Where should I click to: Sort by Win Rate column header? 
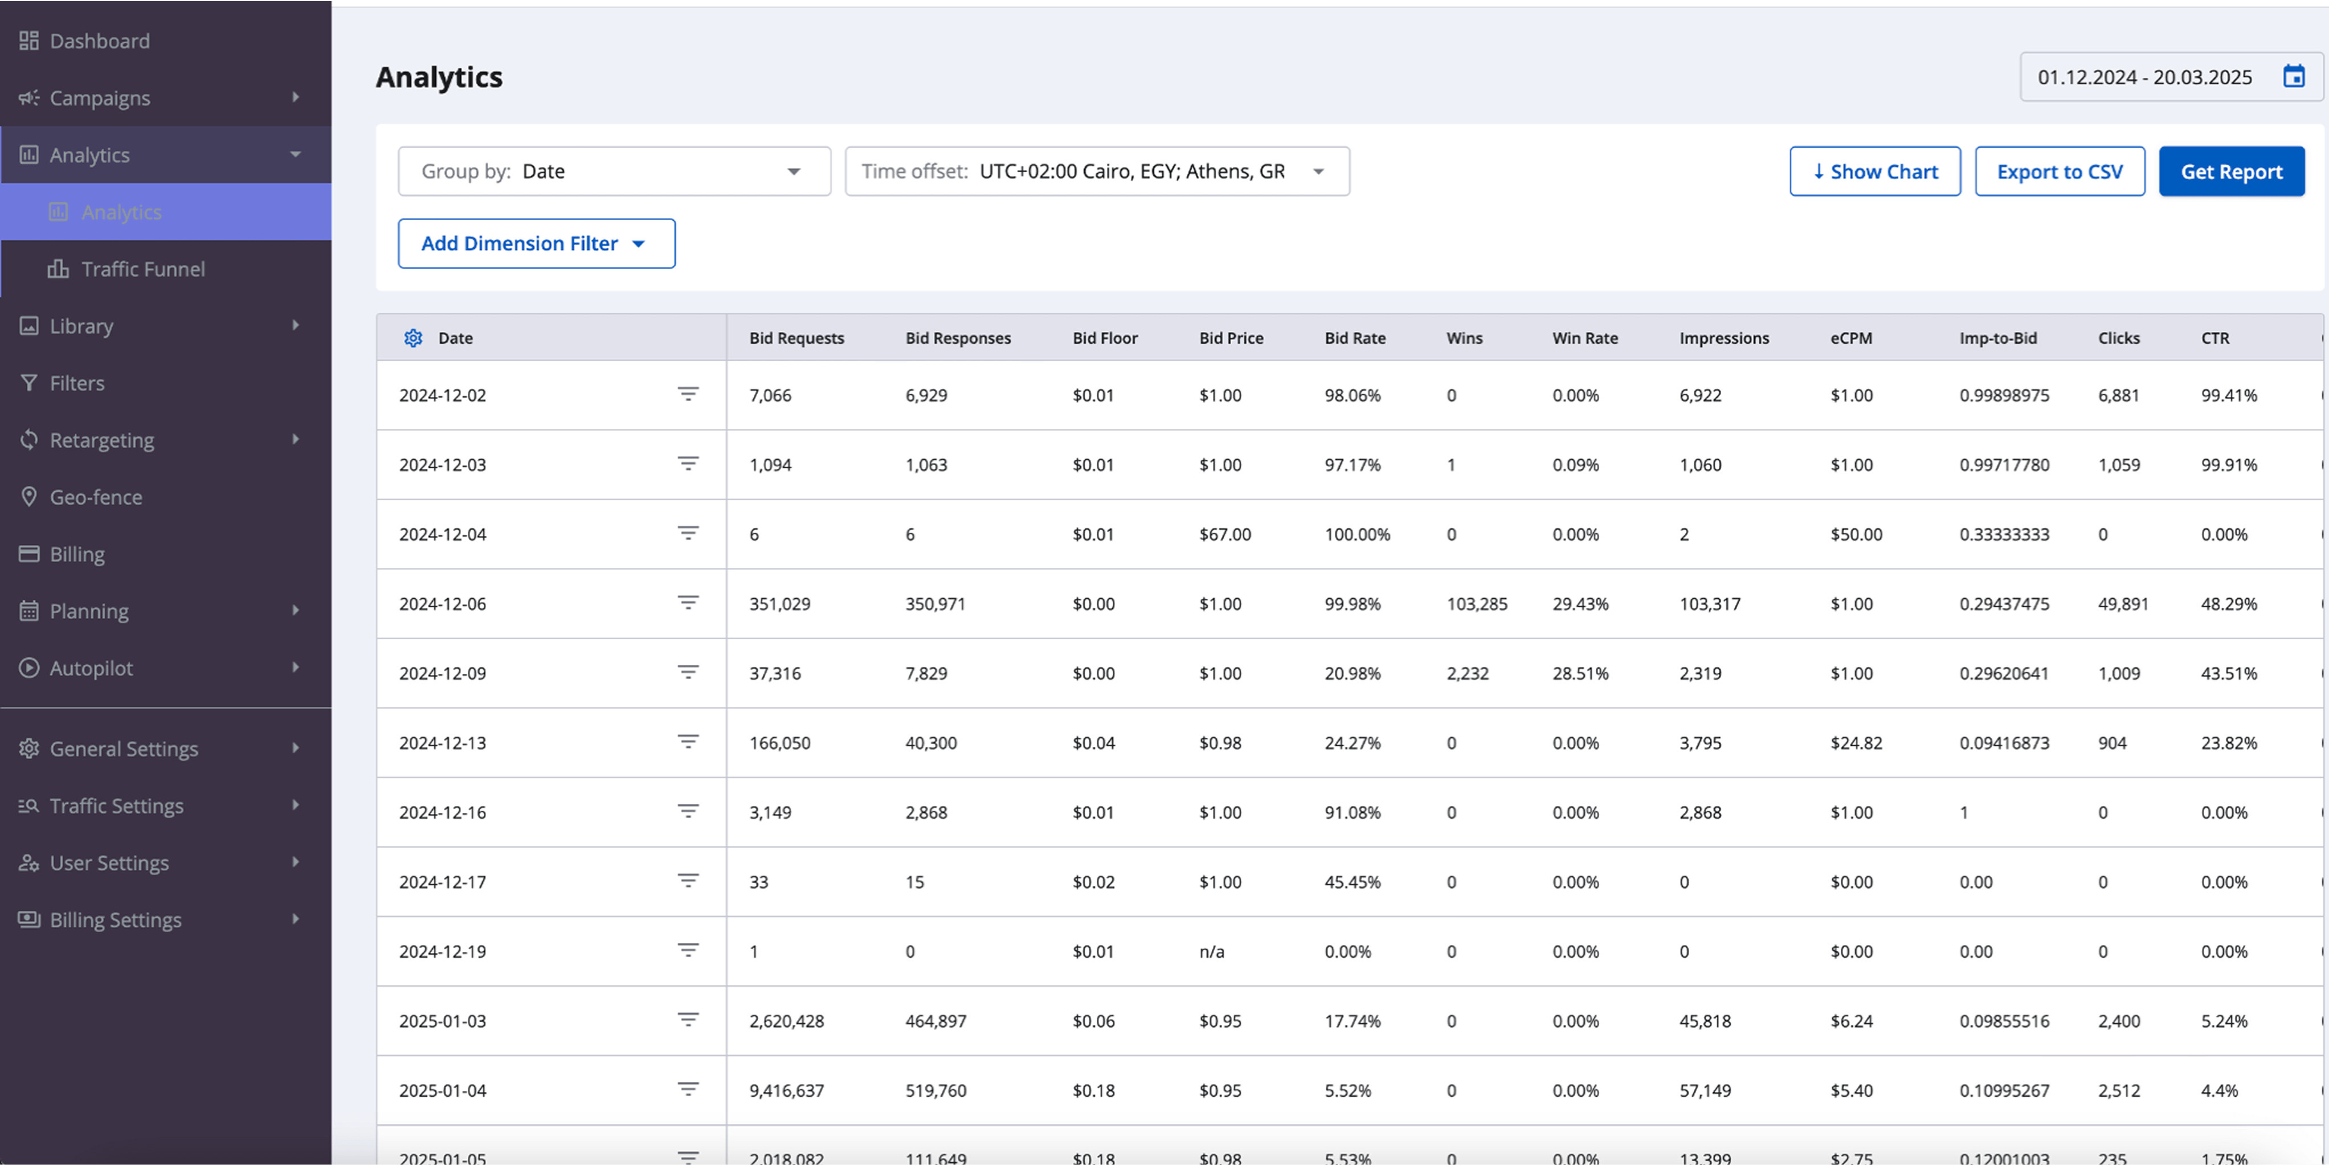1585,338
